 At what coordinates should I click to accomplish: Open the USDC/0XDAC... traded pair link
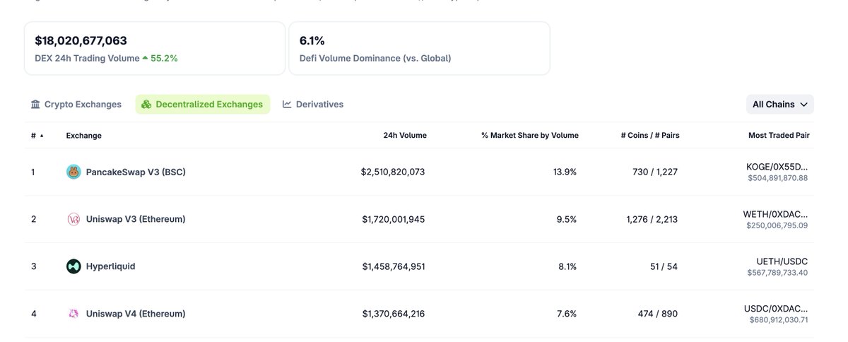(775, 309)
